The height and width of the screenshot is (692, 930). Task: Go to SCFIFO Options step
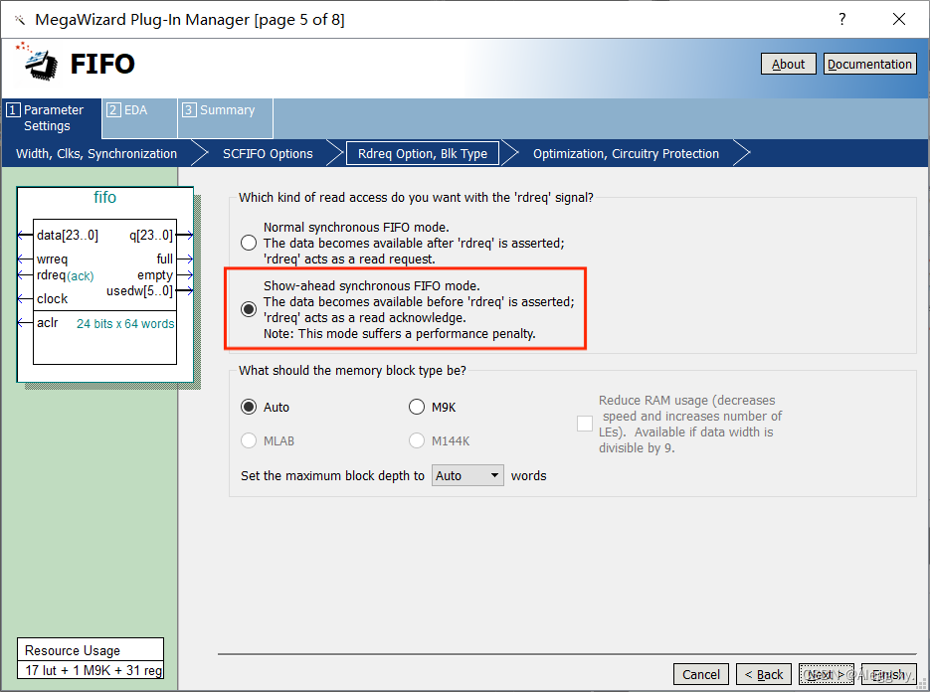click(x=268, y=153)
